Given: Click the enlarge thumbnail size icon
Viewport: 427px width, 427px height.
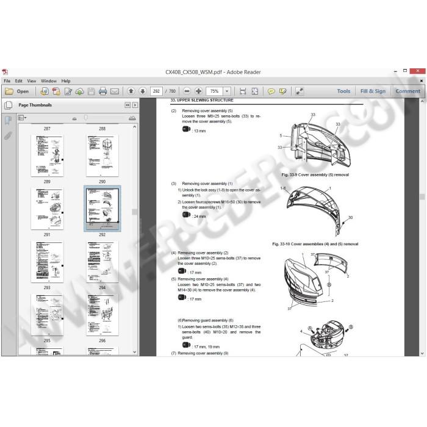Looking at the screenshot, I should pos(132,118).
